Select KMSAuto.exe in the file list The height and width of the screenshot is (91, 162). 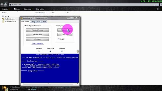coord(10,19)
